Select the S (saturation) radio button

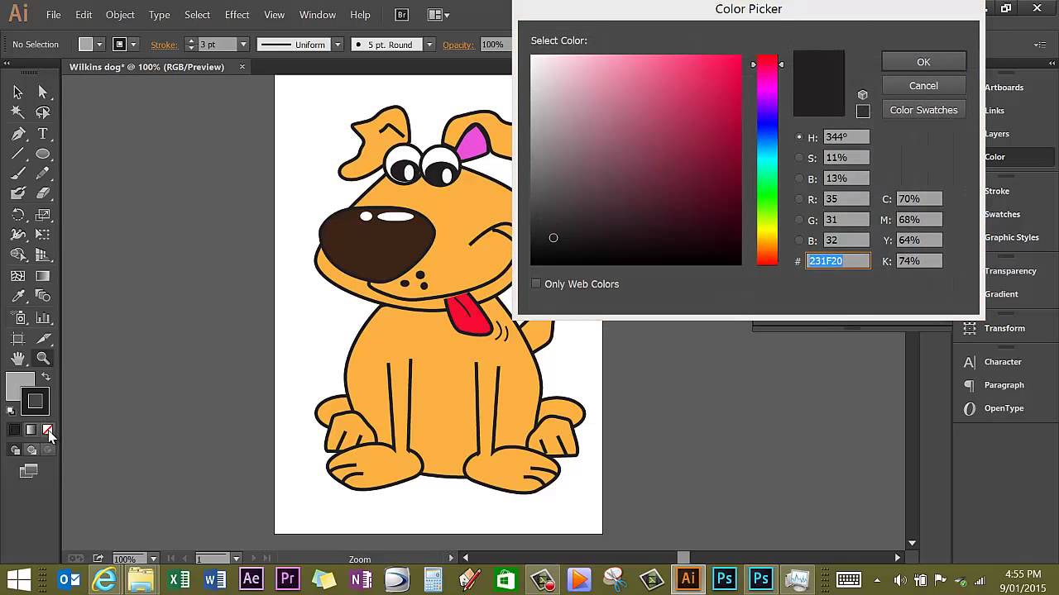point(799,158)
